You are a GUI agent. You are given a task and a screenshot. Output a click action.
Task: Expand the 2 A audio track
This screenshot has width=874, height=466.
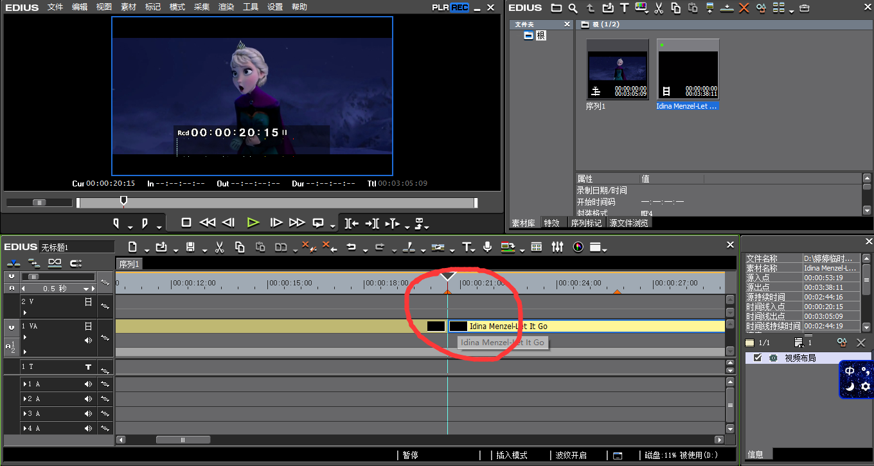tap(25, 399)
